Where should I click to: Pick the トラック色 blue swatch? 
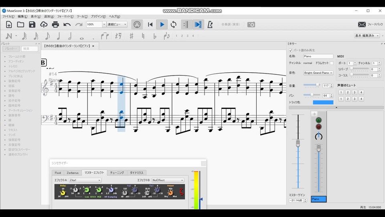pos(323,102)
